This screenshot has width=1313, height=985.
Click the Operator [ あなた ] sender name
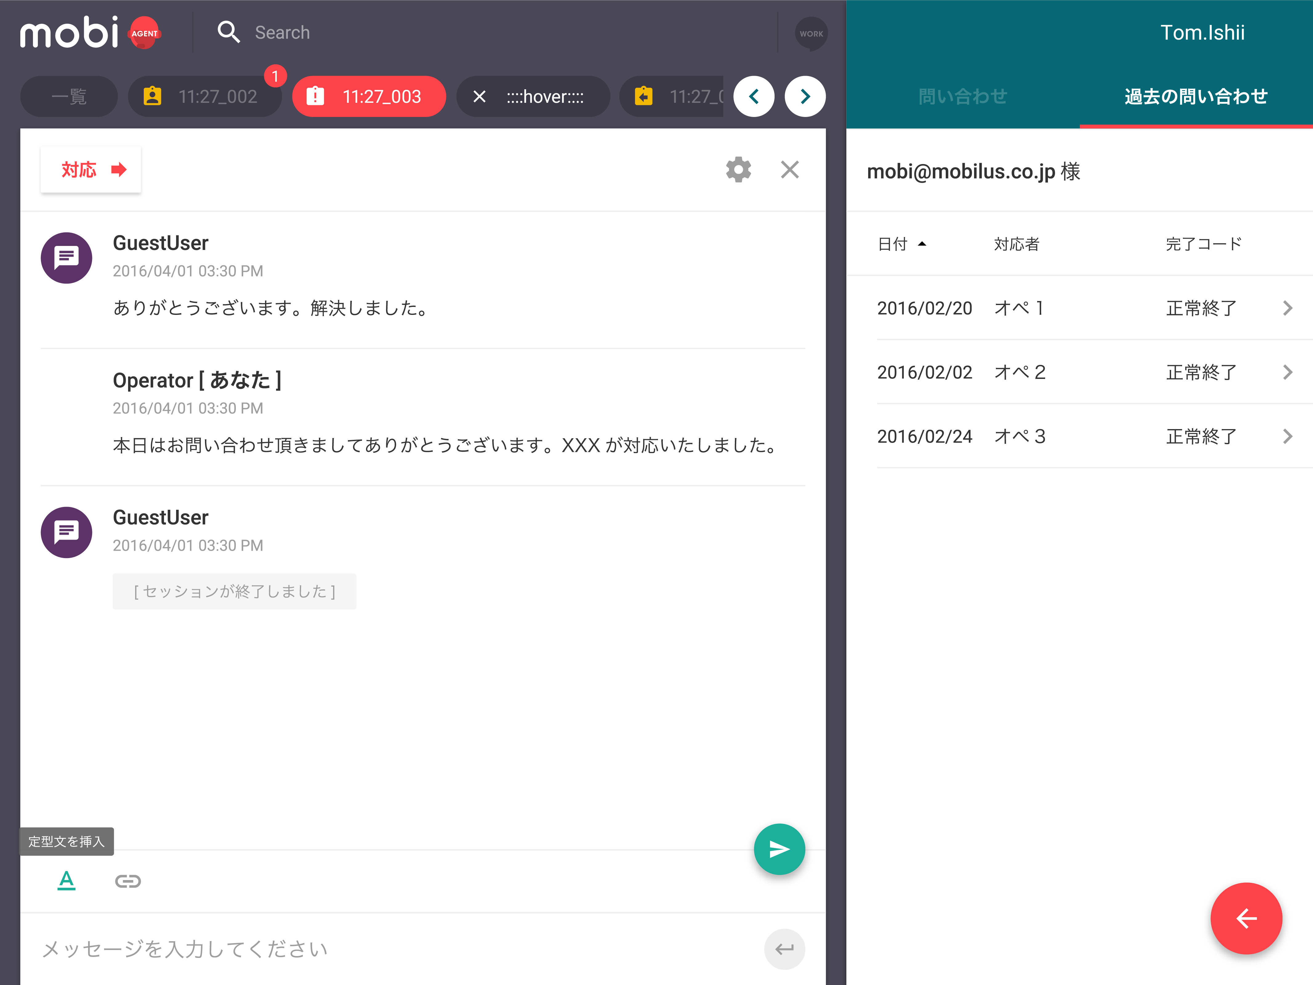197,380
